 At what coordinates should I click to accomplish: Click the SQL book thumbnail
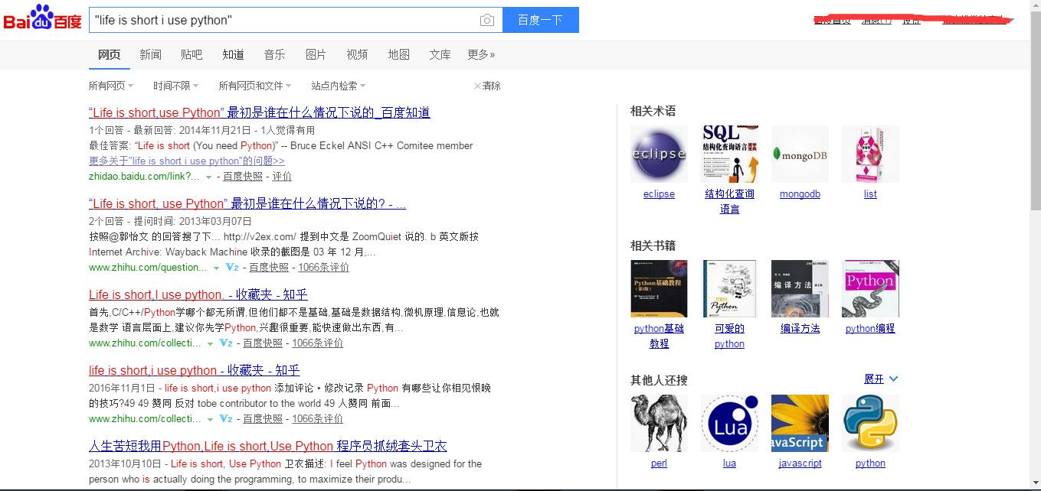(729, 154)
